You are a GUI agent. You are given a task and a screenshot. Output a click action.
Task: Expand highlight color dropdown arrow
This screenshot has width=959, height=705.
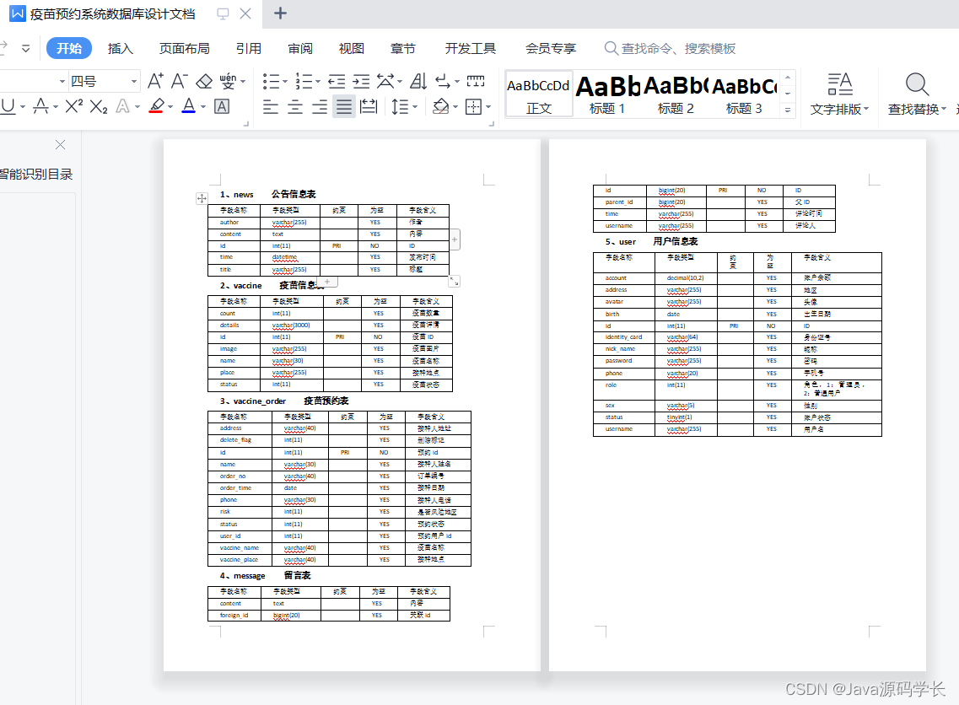[170, 107]
